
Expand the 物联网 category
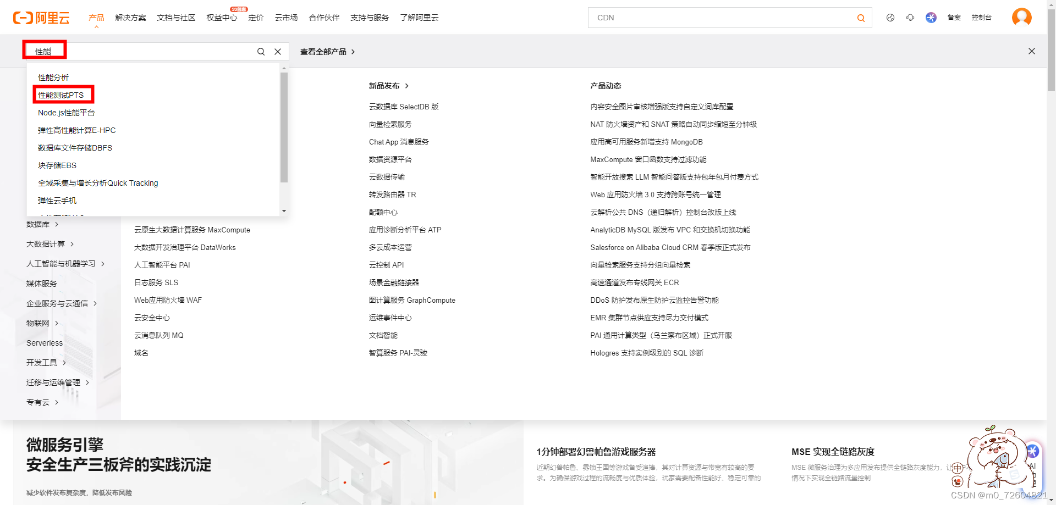pos(42,323)
